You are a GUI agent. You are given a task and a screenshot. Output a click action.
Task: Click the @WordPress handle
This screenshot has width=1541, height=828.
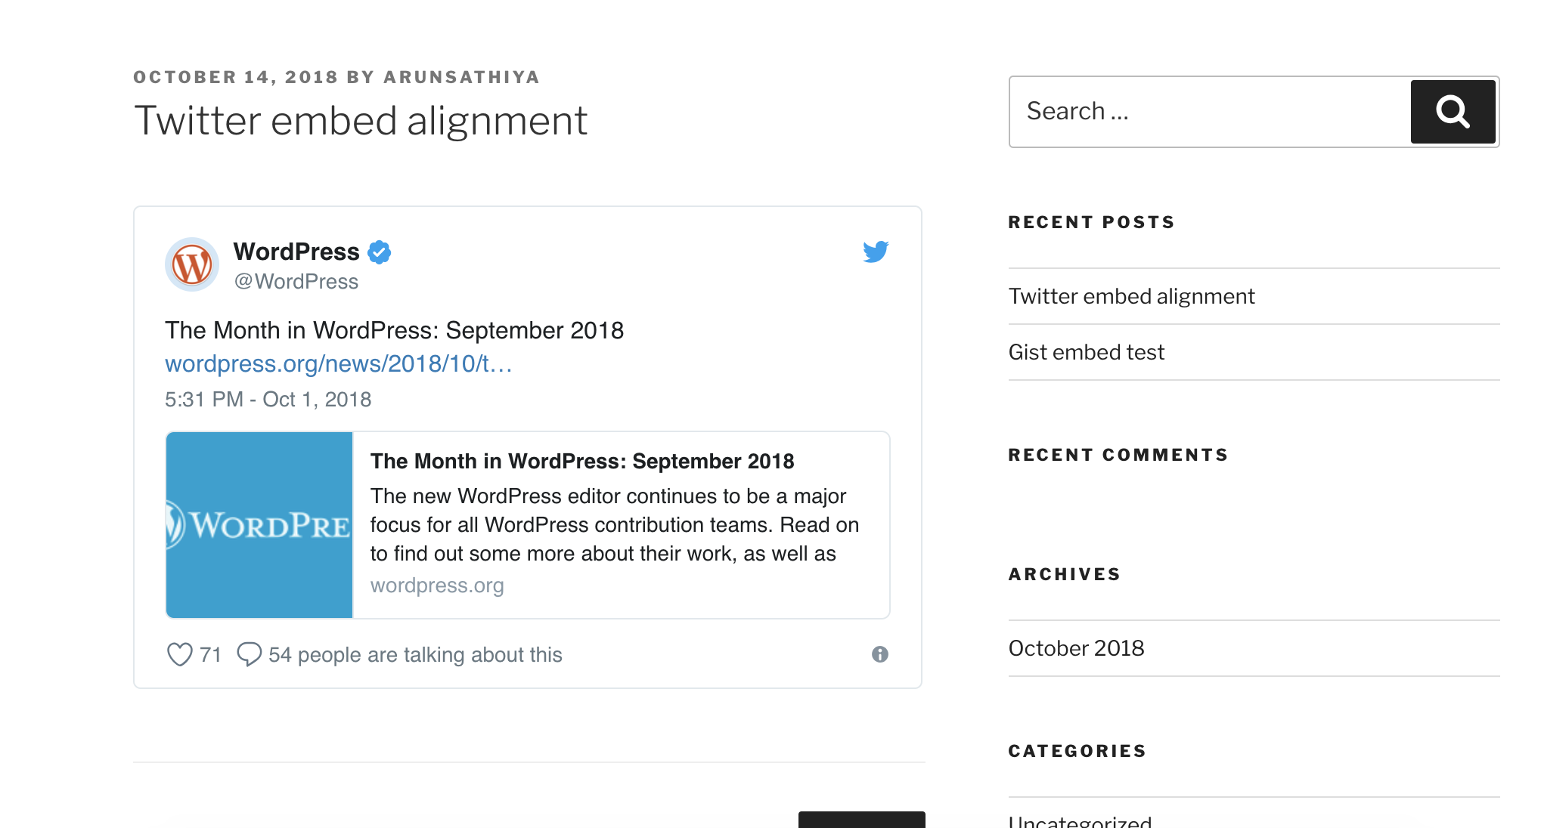point(296,281)
